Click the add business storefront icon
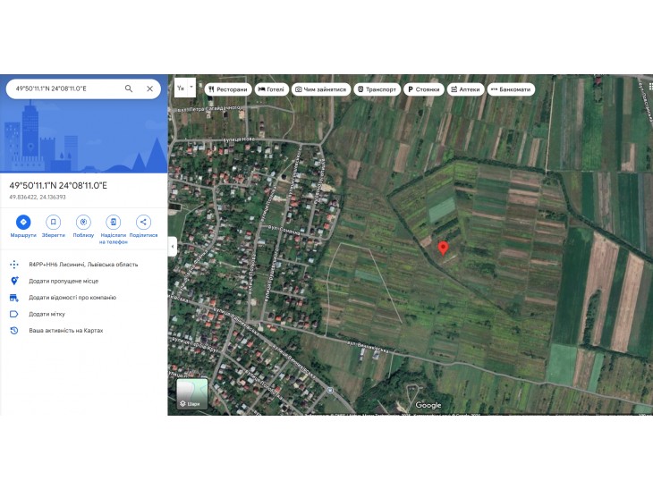 pos(14,298)
